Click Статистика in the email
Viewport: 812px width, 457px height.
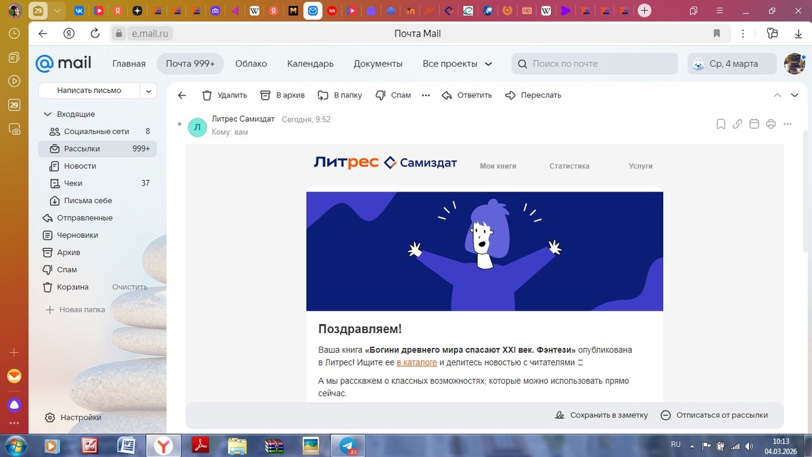tap(569, 166)
